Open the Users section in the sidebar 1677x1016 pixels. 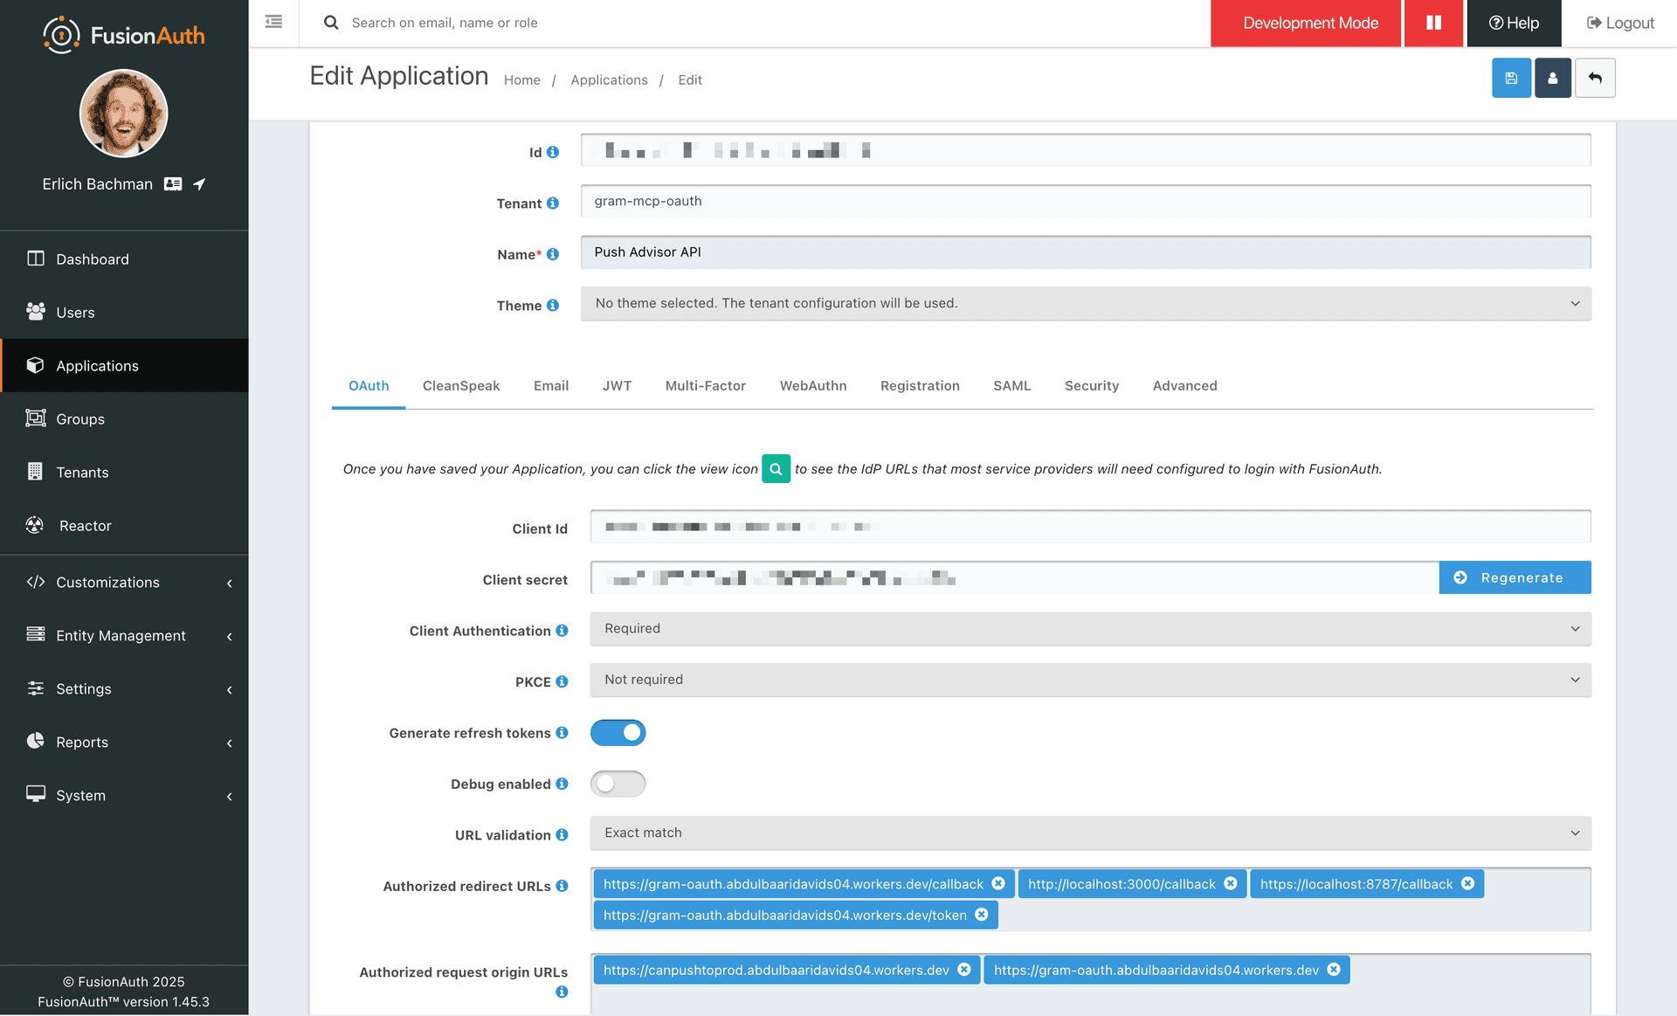pos(74,312)
